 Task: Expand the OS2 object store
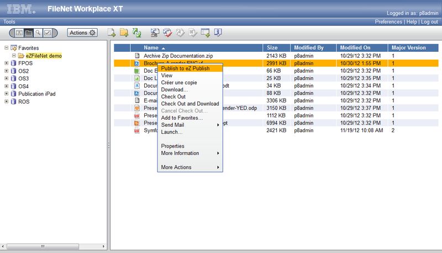[6, 71]
